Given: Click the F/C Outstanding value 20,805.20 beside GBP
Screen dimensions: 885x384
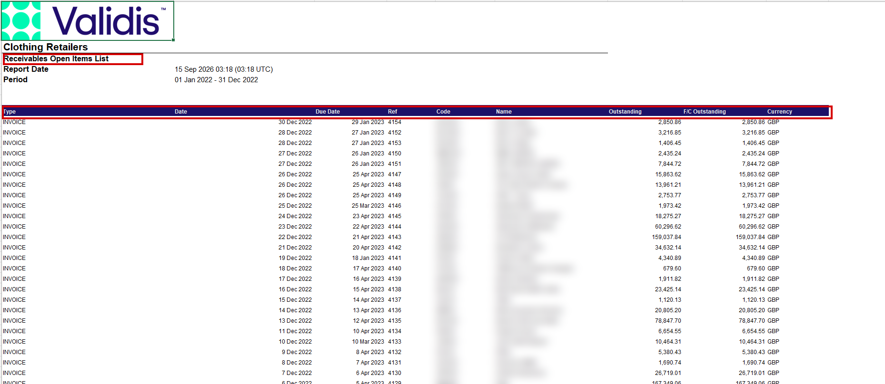Looking at the screenshot, I should coord(752,310).
